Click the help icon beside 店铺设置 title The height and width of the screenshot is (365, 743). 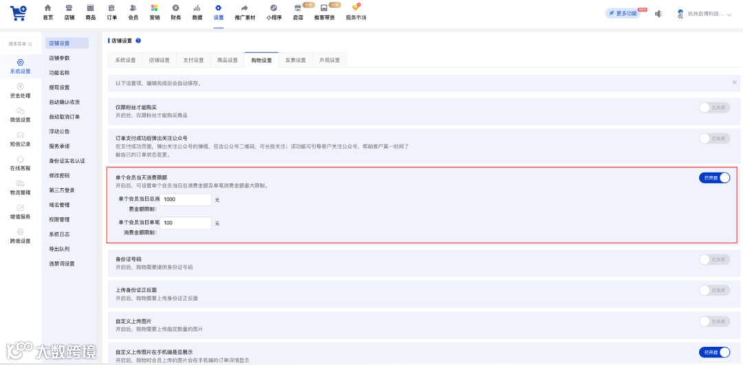click(138, 41)
